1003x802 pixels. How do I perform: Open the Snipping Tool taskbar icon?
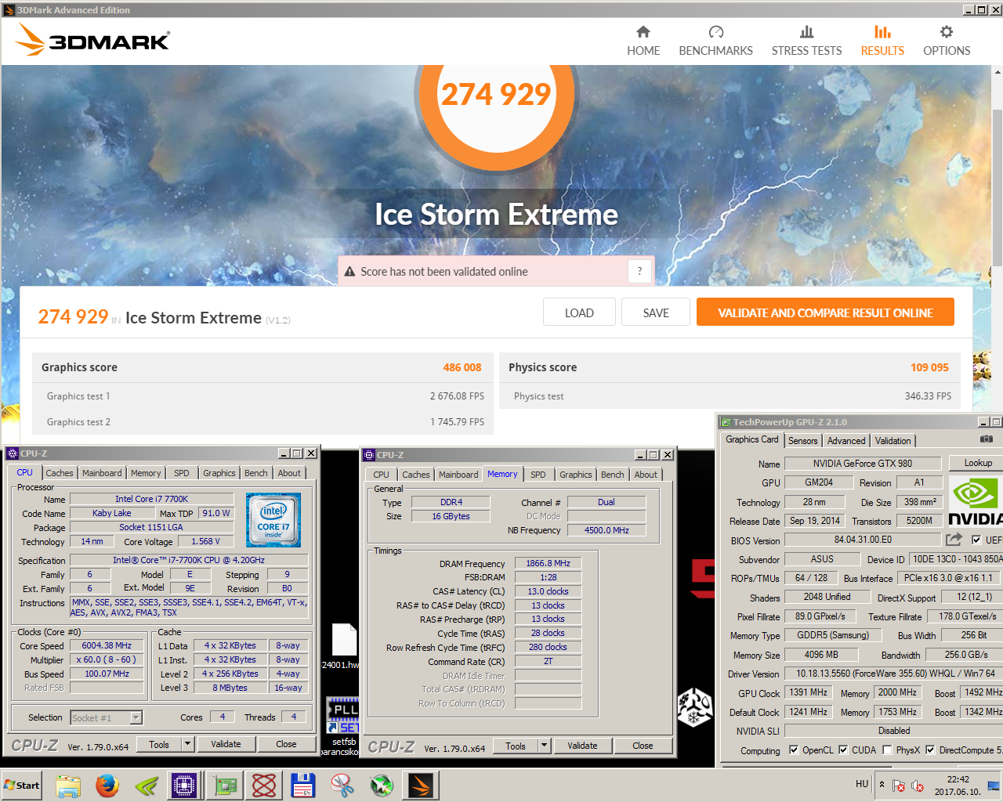tap(342, 785)
